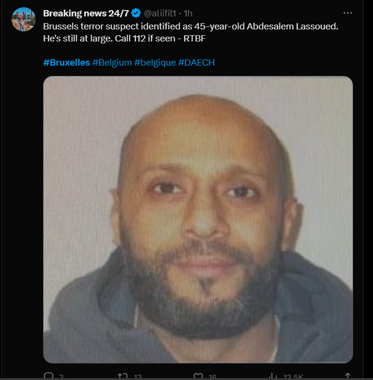Image resolution: width=373 pixels, height=380 pixels.
Task: Click the share upload arrow icon
Action: click(347, 376)
